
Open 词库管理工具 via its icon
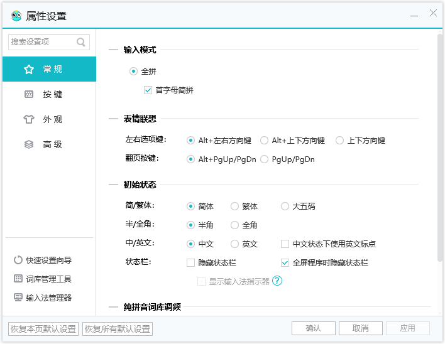pos(18,279)
